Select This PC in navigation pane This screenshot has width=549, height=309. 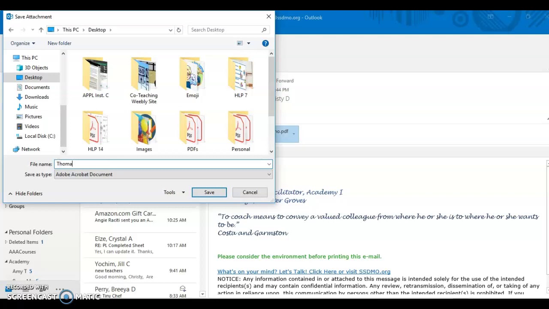[x=29, y=58]
